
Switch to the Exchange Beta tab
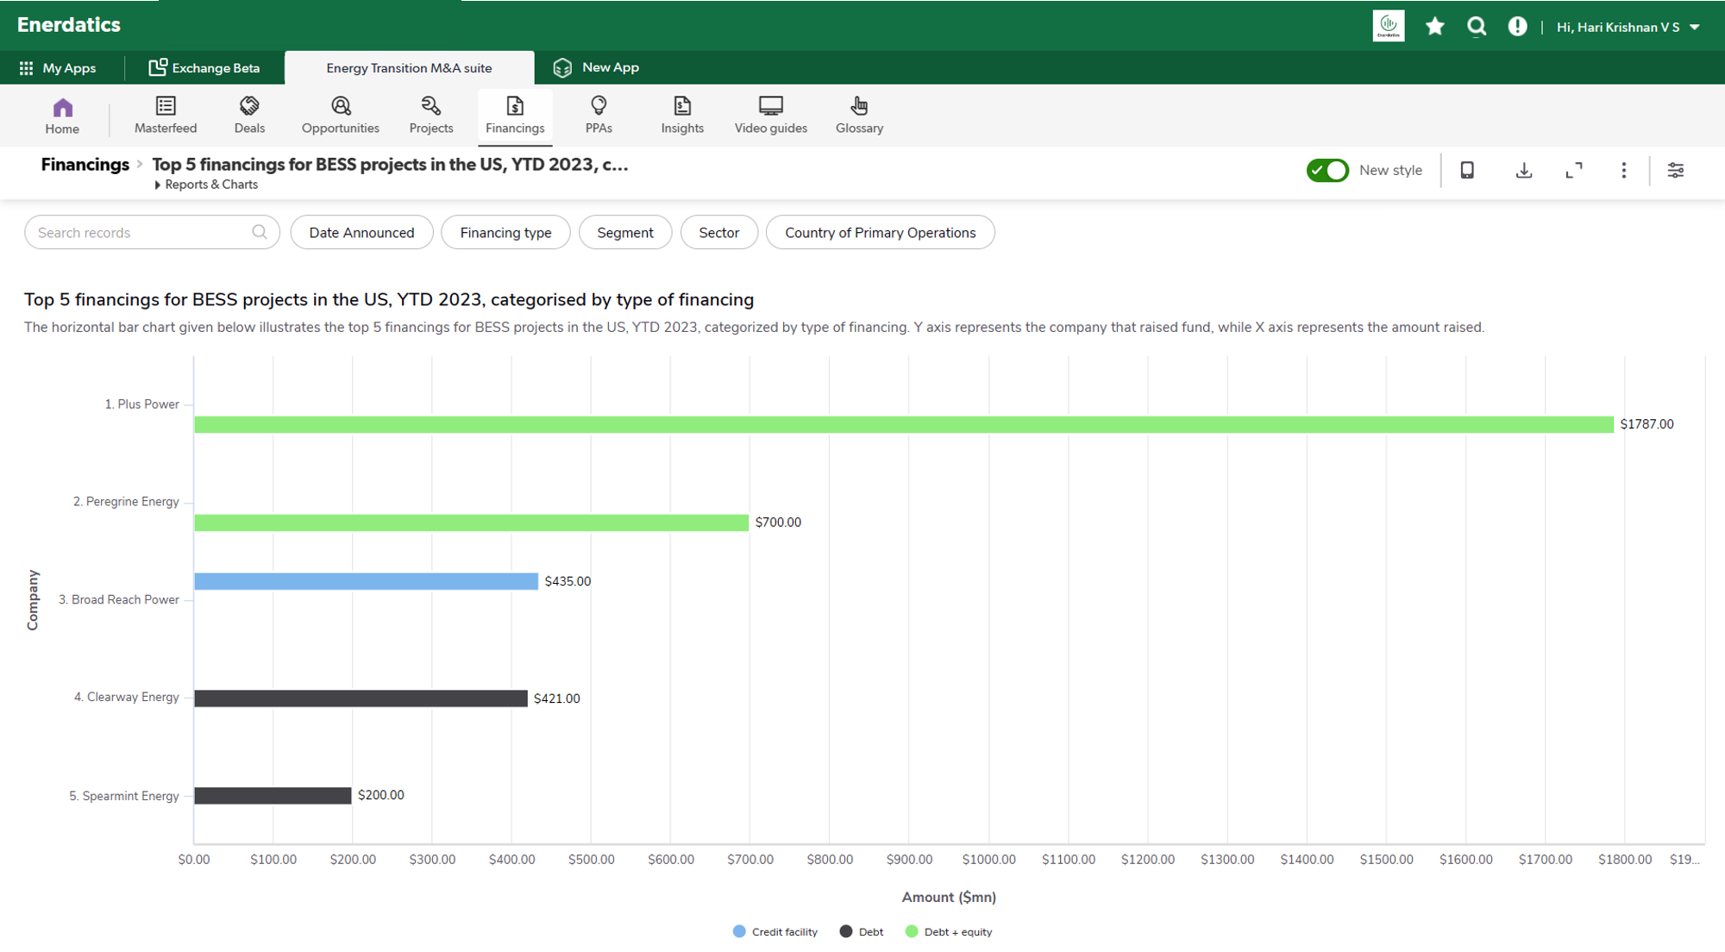[x=204, y=68]
